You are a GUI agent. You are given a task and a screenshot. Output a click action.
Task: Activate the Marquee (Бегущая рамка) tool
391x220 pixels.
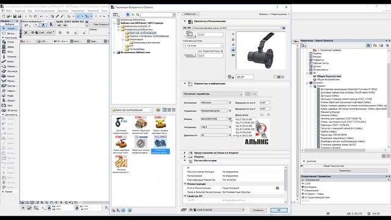click(9, 33)
